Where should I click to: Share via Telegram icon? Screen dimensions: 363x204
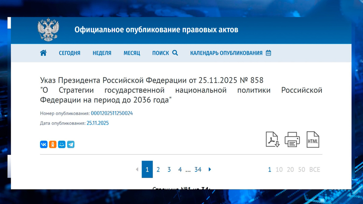71,144
